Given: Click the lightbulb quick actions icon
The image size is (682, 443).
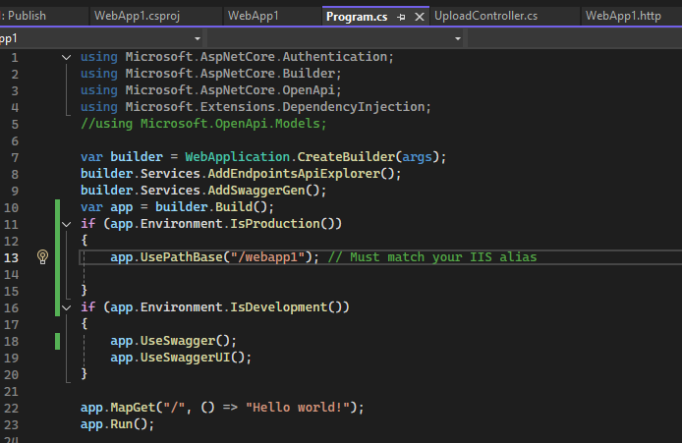Looking at the screenshot, I should (x=42, y=257).
